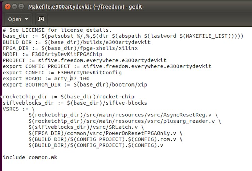Maximize the gedit window

pos(21,6)
